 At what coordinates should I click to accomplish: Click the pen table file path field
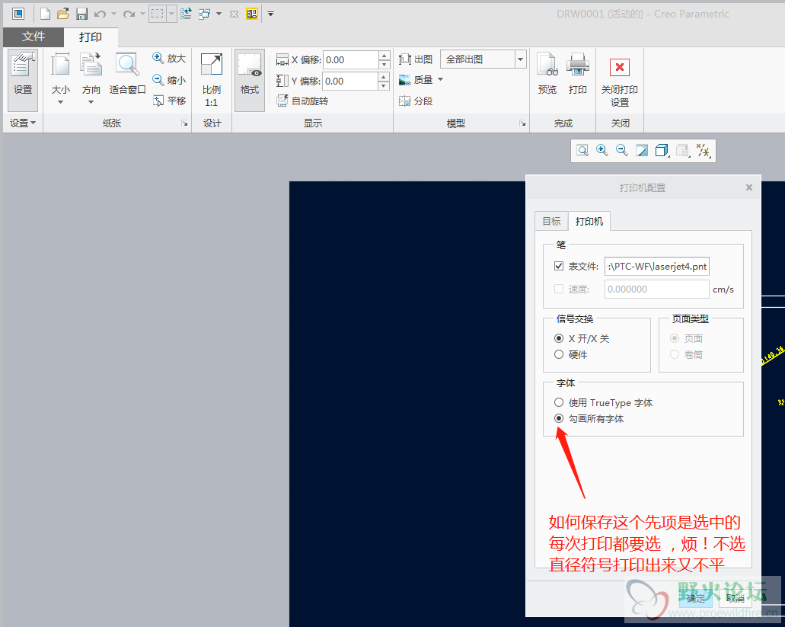click(657, 267)
